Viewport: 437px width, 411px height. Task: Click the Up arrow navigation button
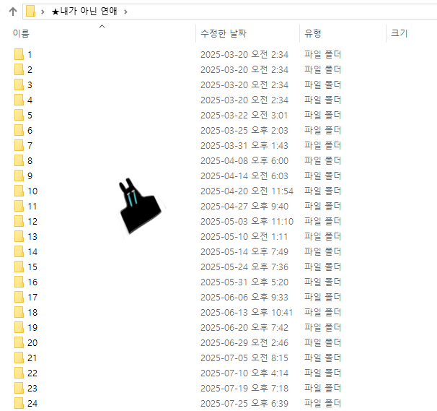pyautogui.click(x=13, y=12)
